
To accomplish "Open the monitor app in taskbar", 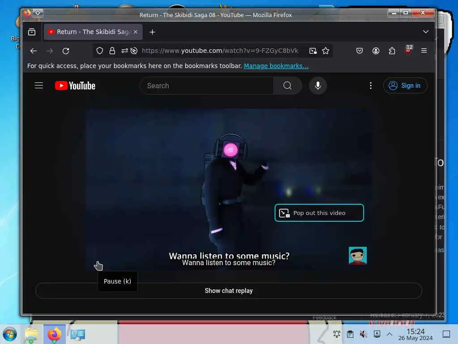I will (78, 334).
